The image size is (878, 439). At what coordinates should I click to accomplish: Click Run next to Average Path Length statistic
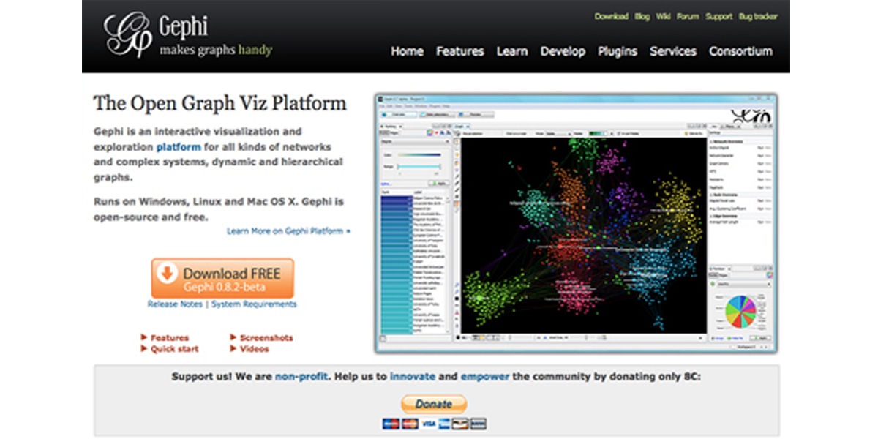(762, 222)
